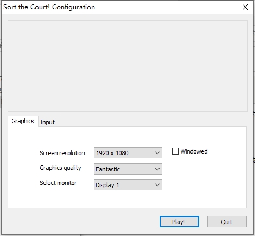Expand the Graphics quality dropdown arrow

point(157,169)
